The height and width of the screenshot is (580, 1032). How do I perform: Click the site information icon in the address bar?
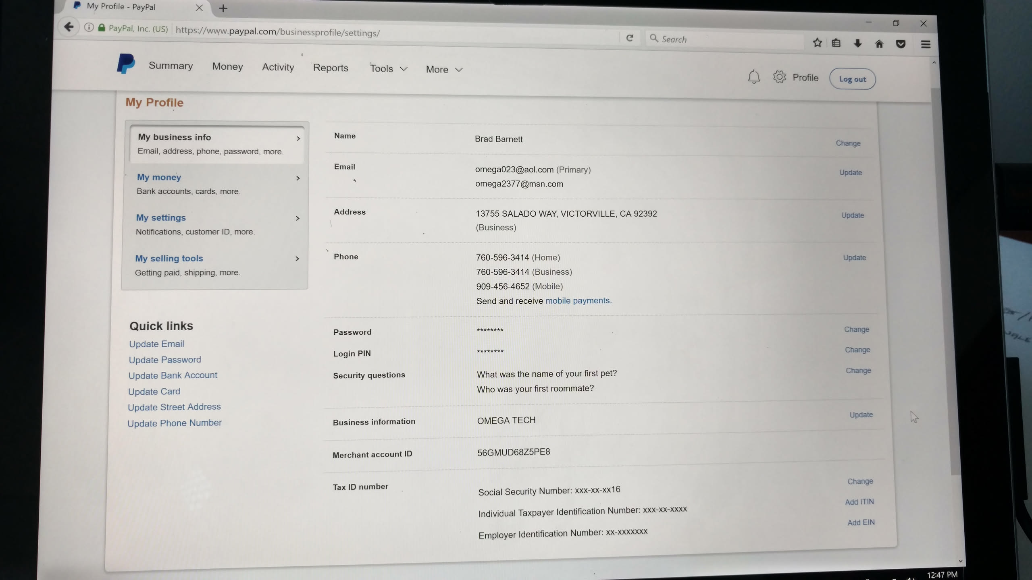coord(89,27)
